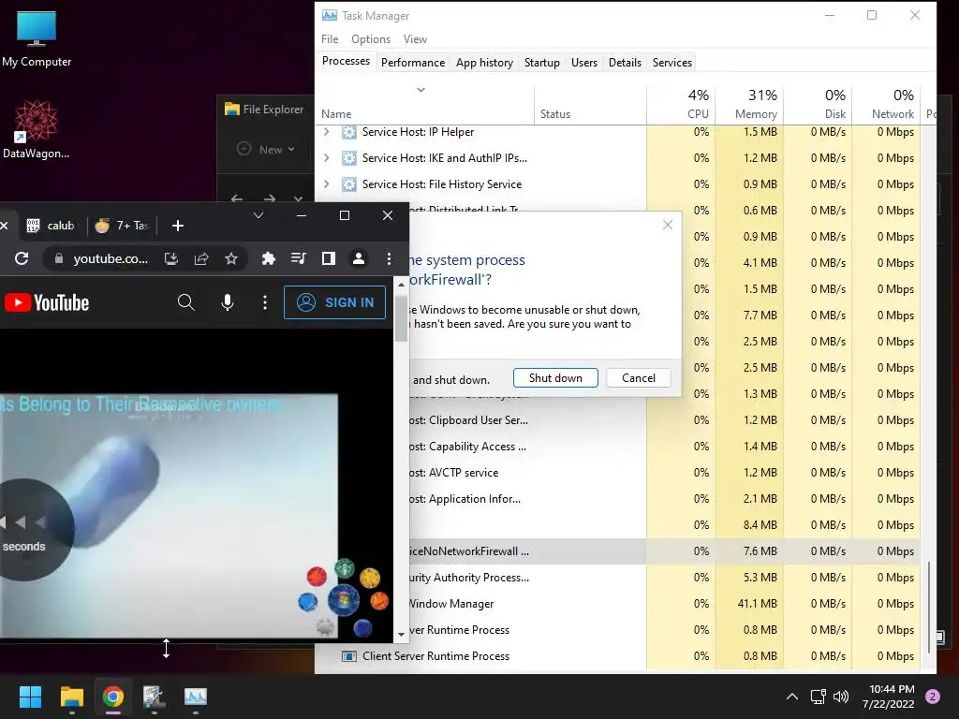Open the DataWagon desktop shortcut
Viewport: 959px width, 719px height.
pos(36,129)
